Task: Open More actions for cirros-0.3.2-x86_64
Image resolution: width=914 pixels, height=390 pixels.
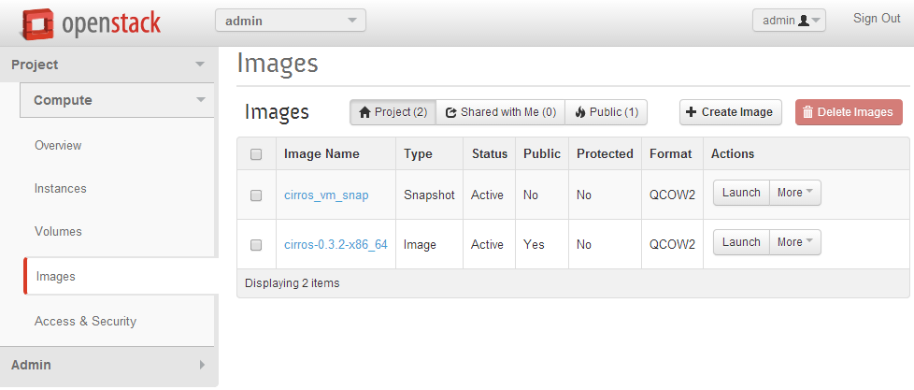Action: pyautogui.click(x=795, y=242)
